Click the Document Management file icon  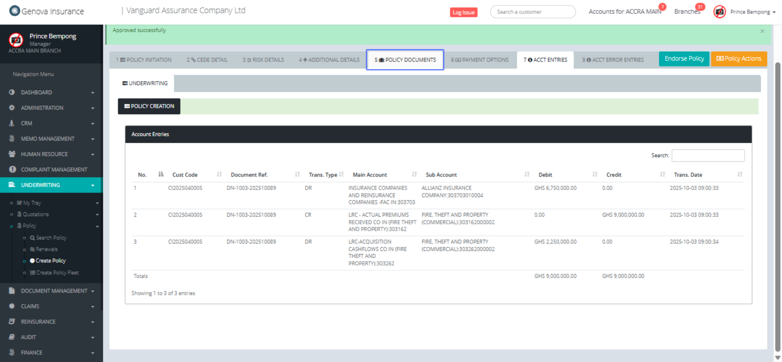click(x=12, y=291)
